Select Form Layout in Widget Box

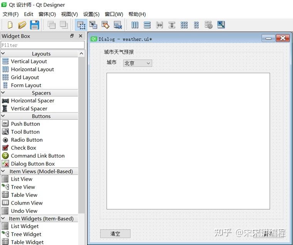click(x=39, y=86)
